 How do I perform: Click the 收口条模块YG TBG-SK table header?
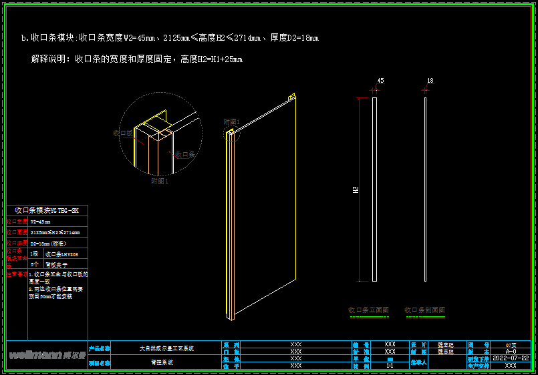[x=47, y=210]
